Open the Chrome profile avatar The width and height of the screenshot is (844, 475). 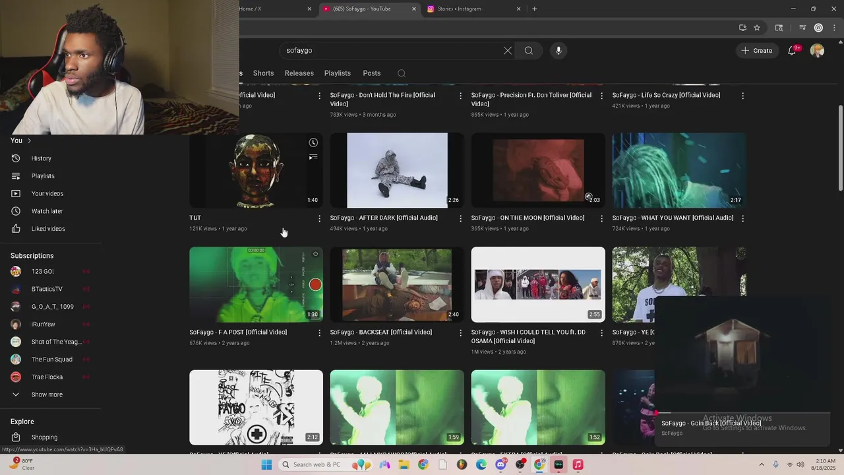(x=818, y=28)
